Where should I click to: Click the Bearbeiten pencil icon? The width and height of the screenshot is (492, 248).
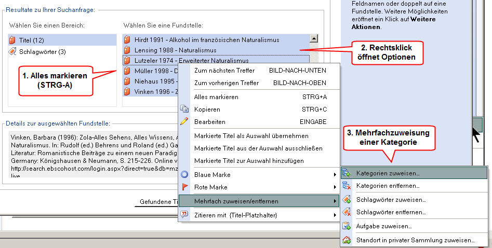click(184, 121)
